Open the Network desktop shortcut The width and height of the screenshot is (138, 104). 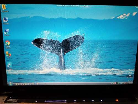[x=7, y=32]
